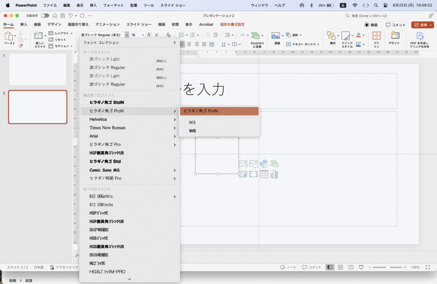Switch to slide sorter view in status bar
Screen dimensions: 437x284
(x=340, y=267)
